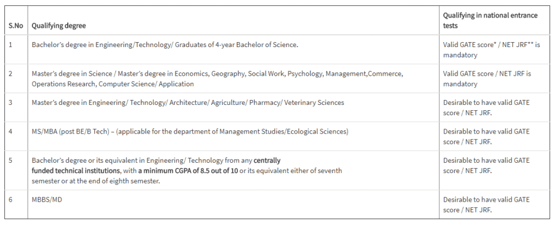The width and height of the screenshot is (555, 225).
Task: Click serial number 6 cell
Action: pos(11,200)
